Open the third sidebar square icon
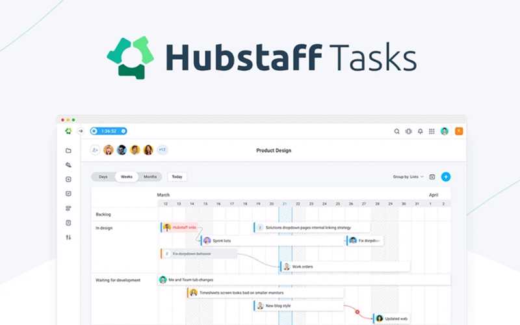 tap(68, 179)
